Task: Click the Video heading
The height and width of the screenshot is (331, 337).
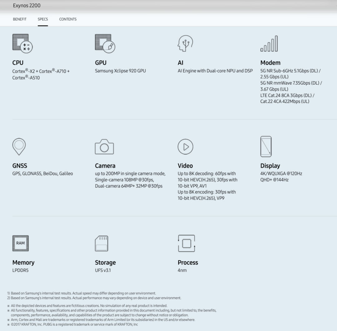Action: tap(185, 166)
